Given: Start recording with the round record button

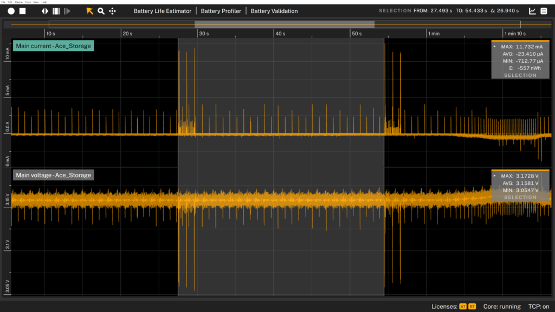Looking at the screenshot, I should [x=11, y=11].
